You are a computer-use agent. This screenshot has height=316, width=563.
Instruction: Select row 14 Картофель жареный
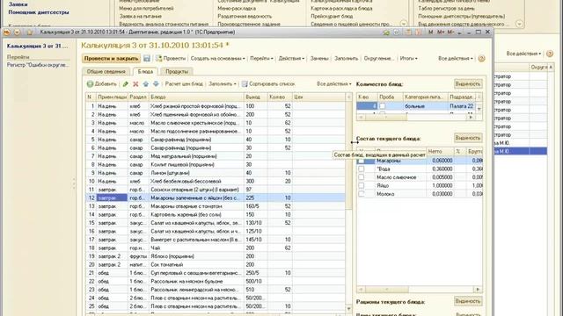[x=216, y=214]
